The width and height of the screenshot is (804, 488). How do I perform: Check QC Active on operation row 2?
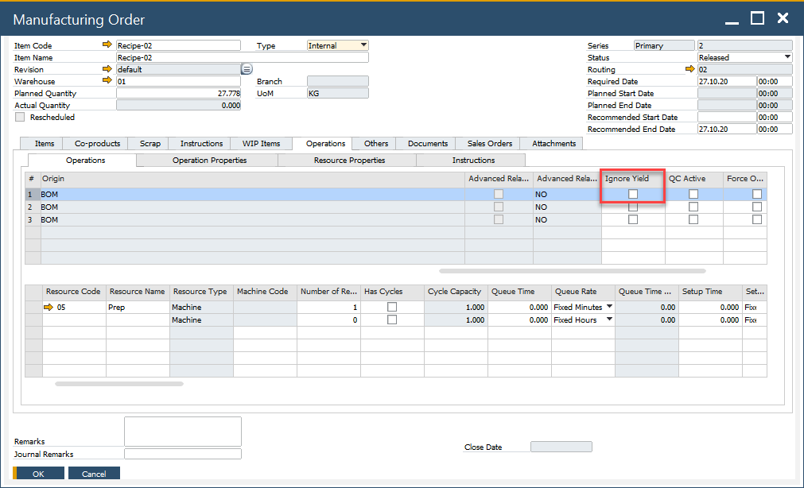(693, 207)
